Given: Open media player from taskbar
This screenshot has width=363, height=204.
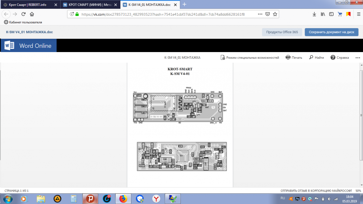Looking at the screenshot, I should click(24, 199).
